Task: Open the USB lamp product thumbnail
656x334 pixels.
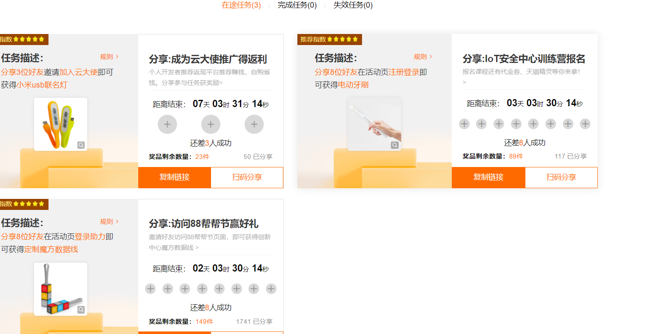Action: coord(60,124)
